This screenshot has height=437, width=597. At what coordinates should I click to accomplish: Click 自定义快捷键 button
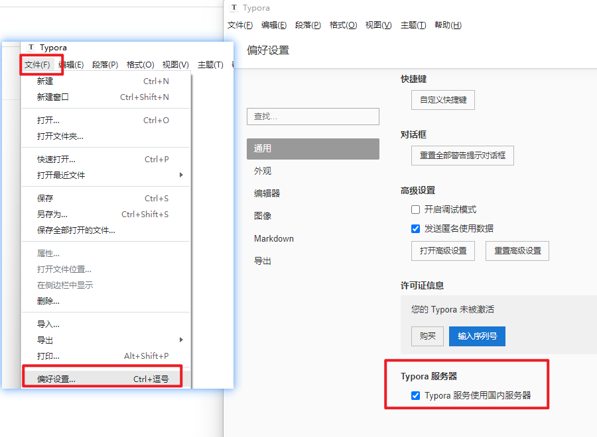pyautogui.click(x=443, y=100)
